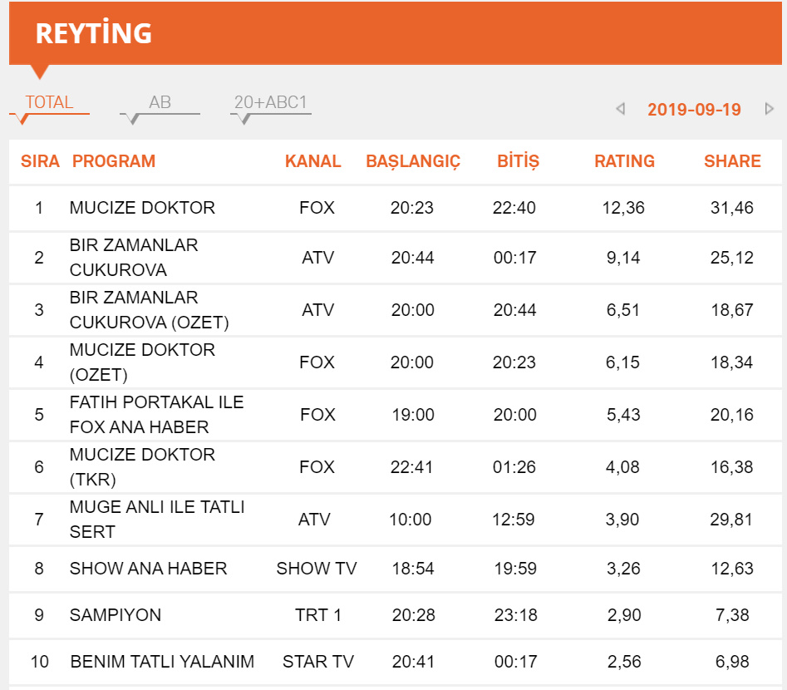Sort by the RATING column header
787x690 pixels.
pyautogui.click(x=624, y=161)
